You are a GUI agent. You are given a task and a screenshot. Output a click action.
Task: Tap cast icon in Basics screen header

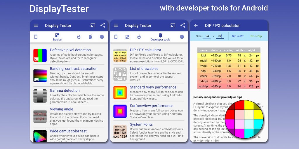93,25
